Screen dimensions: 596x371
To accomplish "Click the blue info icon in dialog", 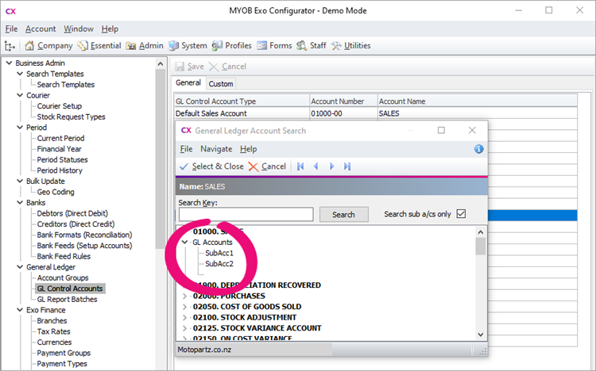I will point(478,148).
